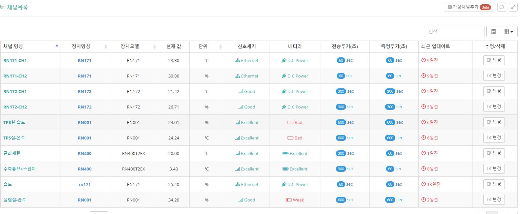Open the RN171-CH2 channel link
520x214 pixels.
(x=15, y=76)
